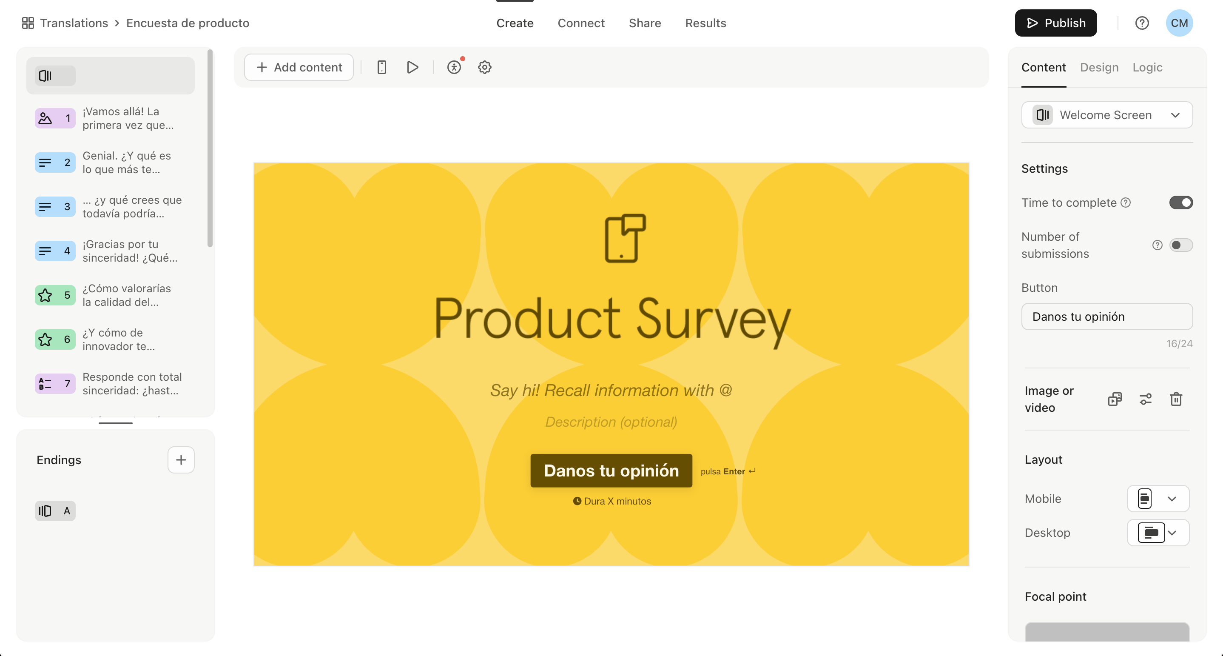Enable the Number of submissions toggle

pyautogui.click(x=1181, y=245)
